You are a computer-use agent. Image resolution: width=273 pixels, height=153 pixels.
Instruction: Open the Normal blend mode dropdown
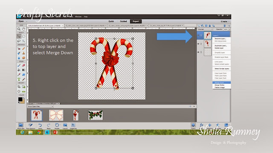(205, 29)
